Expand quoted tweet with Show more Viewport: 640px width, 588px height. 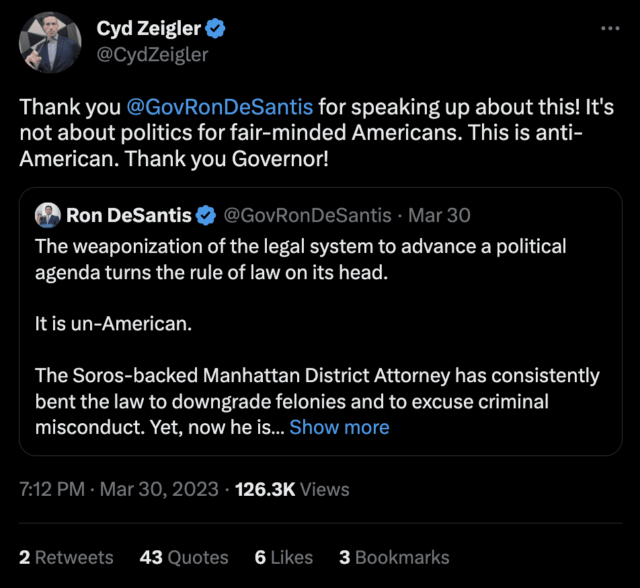[x=339, y=427]
